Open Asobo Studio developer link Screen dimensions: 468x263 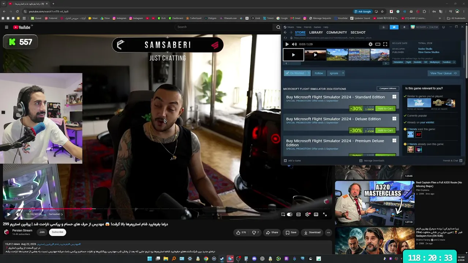click(425, 49)
